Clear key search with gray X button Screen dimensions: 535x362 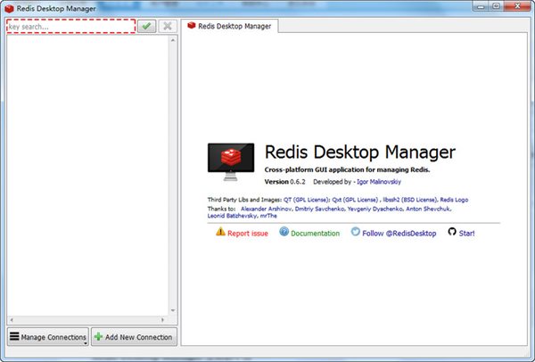click(x=168, y=26)
